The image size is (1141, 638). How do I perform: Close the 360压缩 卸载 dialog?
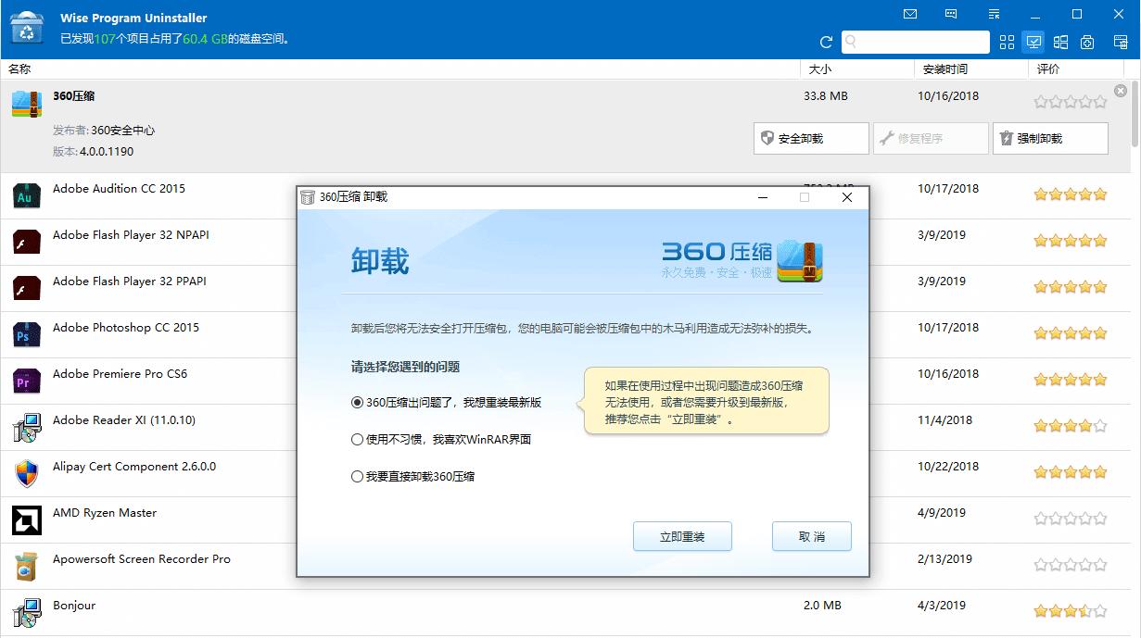(846, 197)
